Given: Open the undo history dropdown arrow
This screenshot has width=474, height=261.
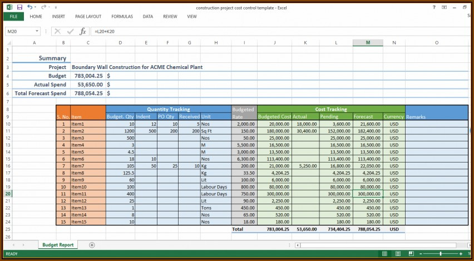Looking at the screenshot, I should [36, 7].
